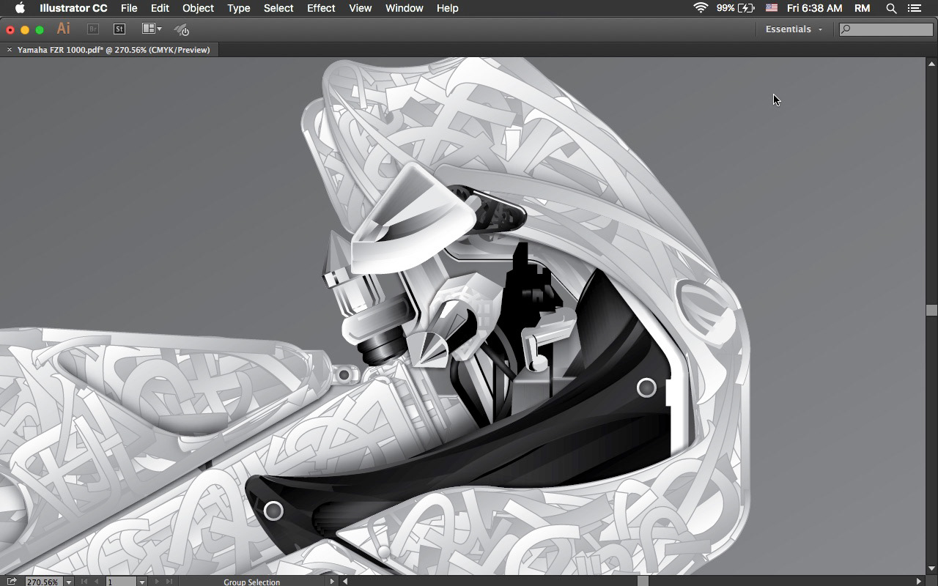
Task: Open the Edit menu
Action: pyautogui.click(x=160, y=8)
